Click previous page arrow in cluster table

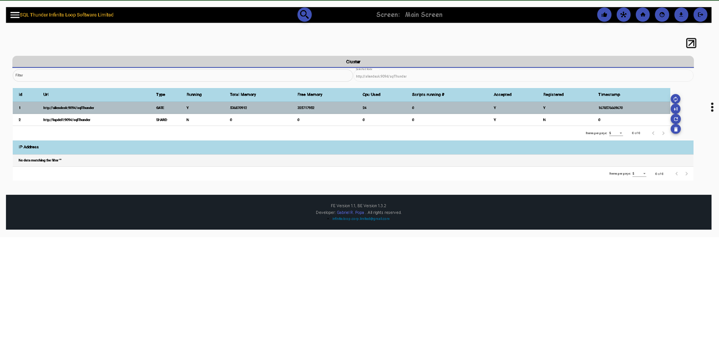(653, 133)
